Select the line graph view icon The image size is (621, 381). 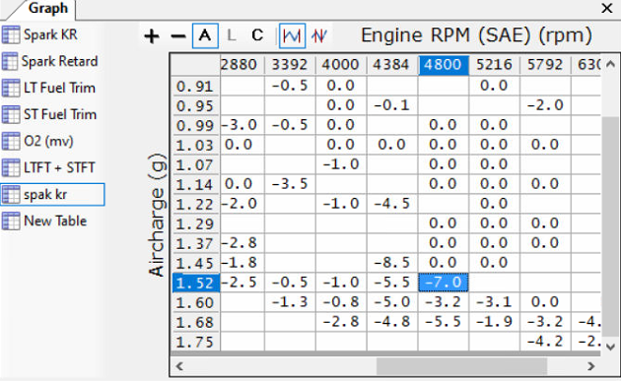click(293, 36)
